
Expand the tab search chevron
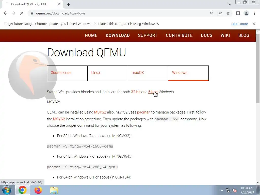coord(230,4)
